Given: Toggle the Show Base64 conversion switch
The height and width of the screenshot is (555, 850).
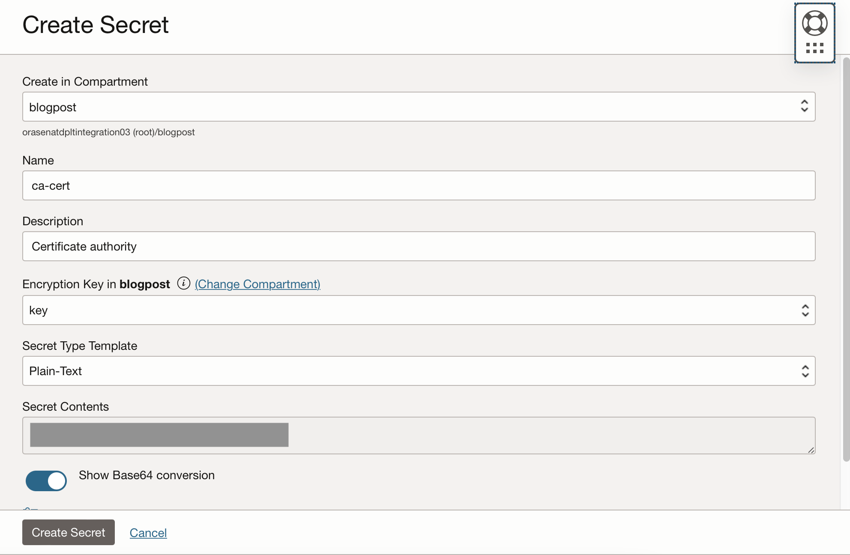Looking at the screenshot, I should pos(46,480).
